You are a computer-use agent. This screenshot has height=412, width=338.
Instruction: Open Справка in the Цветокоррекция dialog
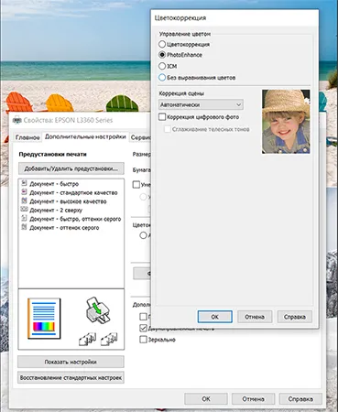tap(295, 317)
